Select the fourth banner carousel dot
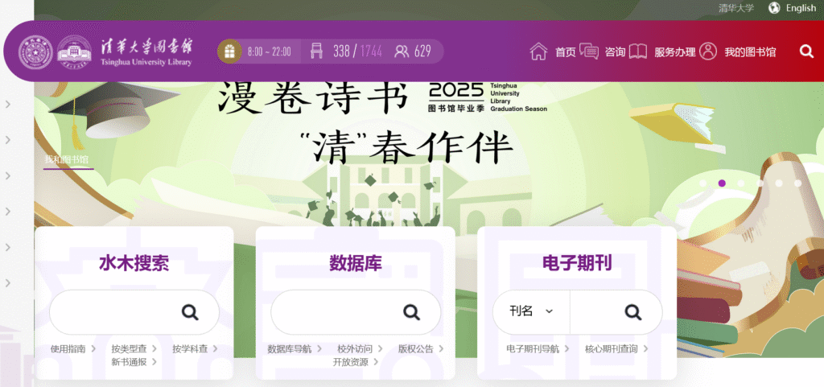Viewport: 824px width, 387px height. click(760, 183)
